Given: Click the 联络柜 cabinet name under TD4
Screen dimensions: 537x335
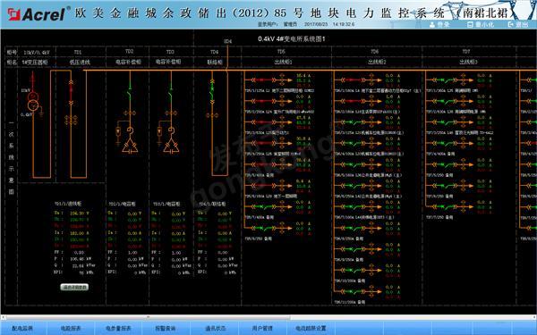Looking at the screenshot, I should [215, 63].
